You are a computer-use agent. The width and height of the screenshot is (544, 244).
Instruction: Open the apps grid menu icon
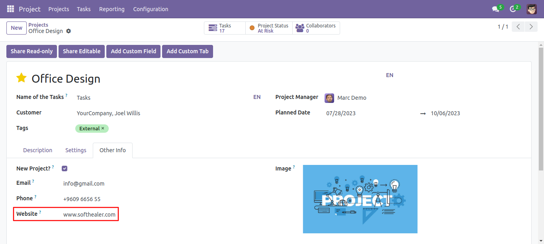click(x=10, y=9)
